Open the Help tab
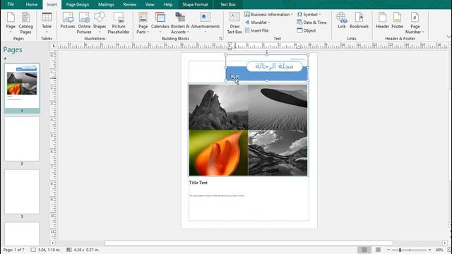The image size is (452, 254). click(168, 4)
